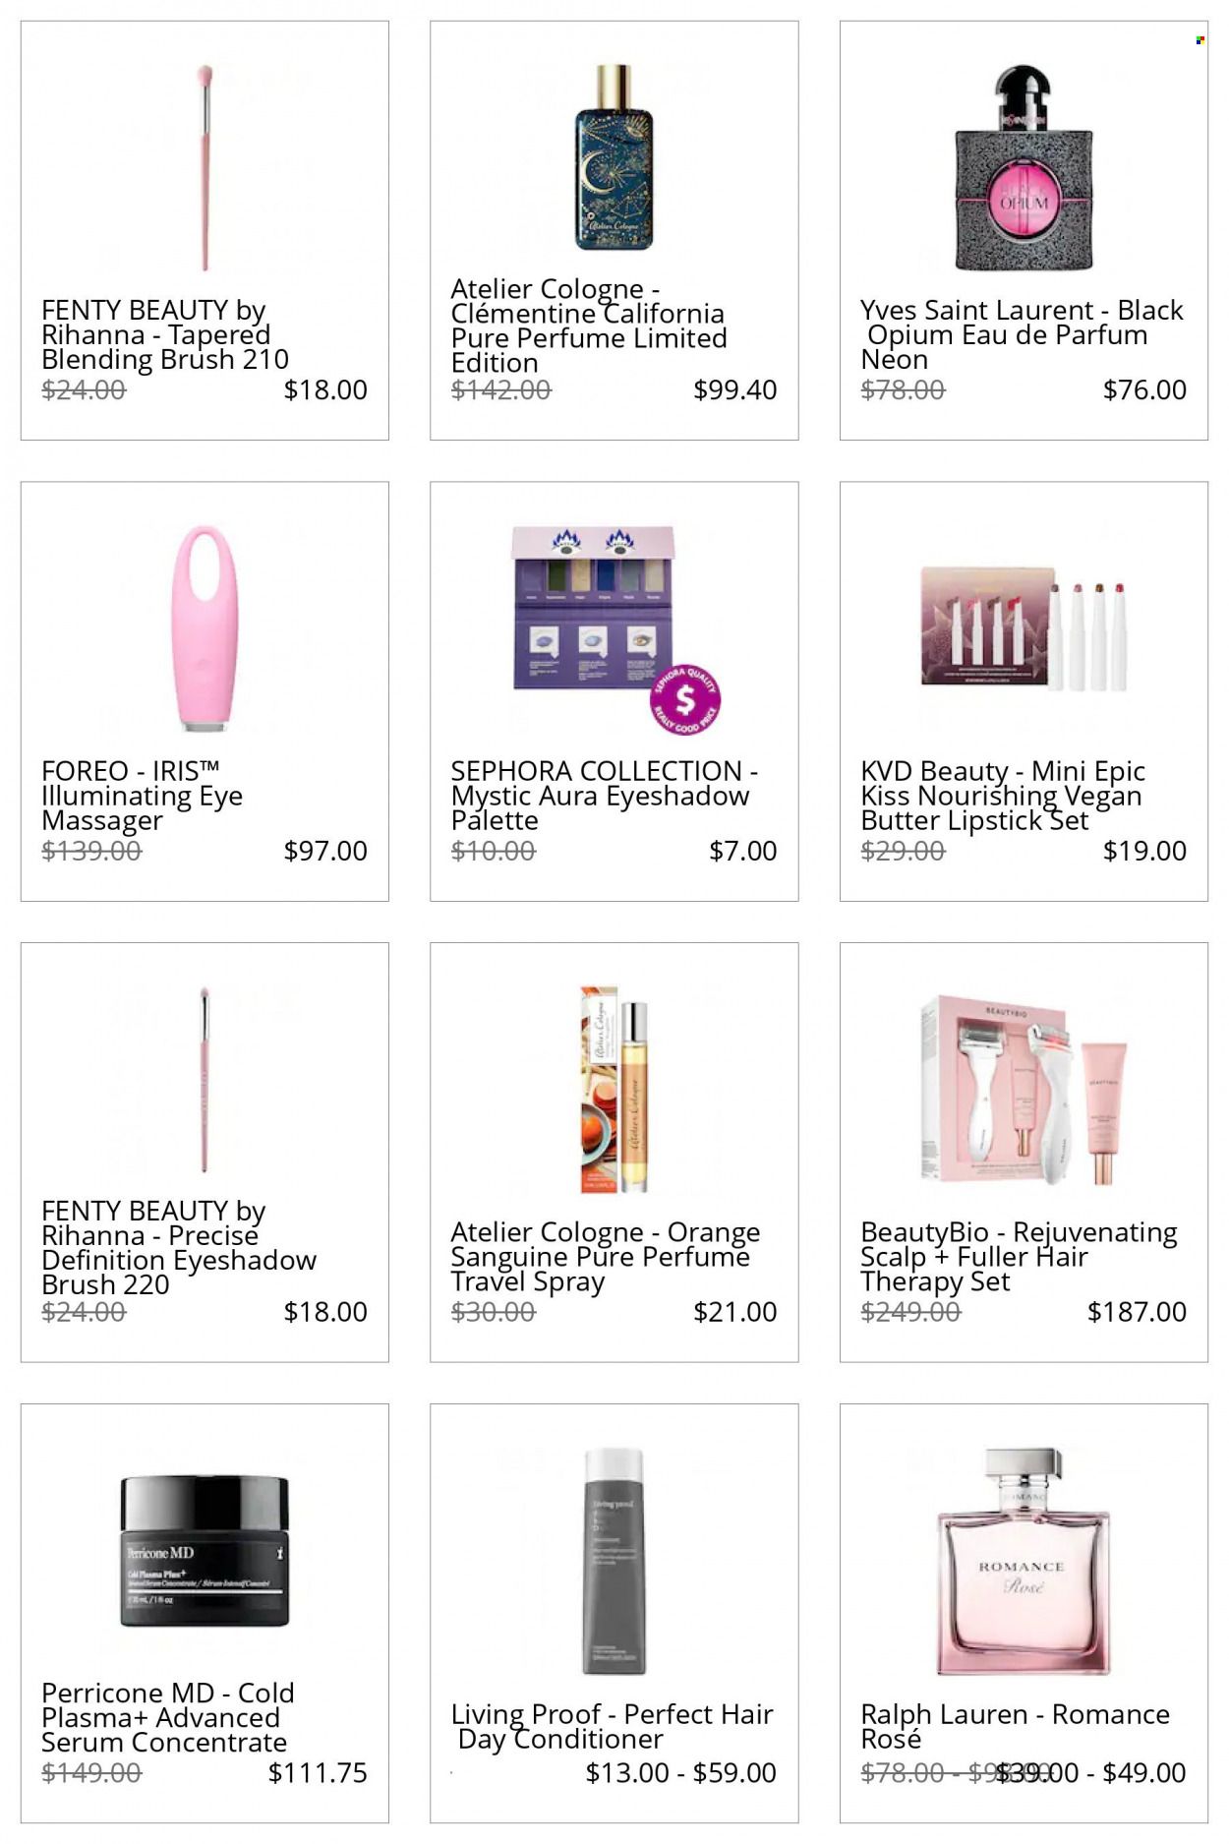The width and height of the screenshot is (1229, 1844).
Task: View the Ralph Lauren Romance Rosé bottle image
Action: click(x=1024, y=1561)
